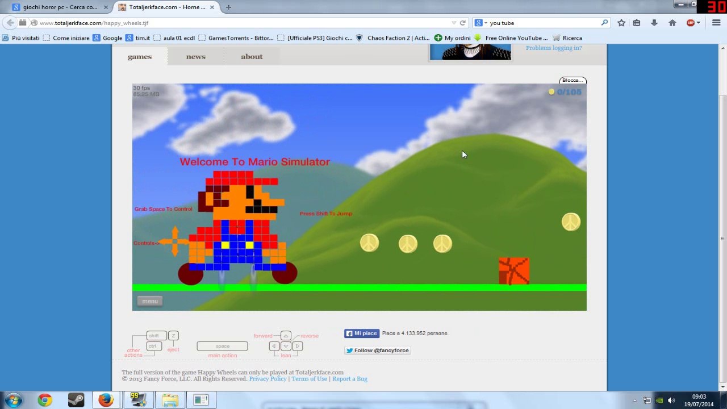727x409 pixels.
Task: Open Steam from the taskbar
Action: [76, 400]
